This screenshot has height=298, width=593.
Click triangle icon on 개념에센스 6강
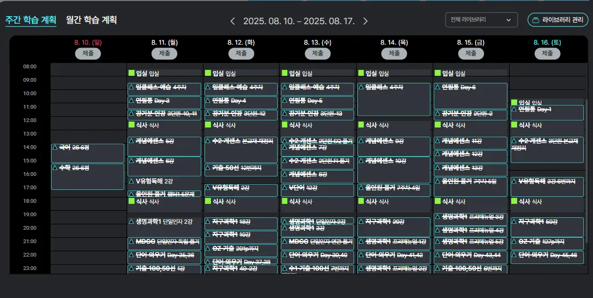click(x=132, y=161)
